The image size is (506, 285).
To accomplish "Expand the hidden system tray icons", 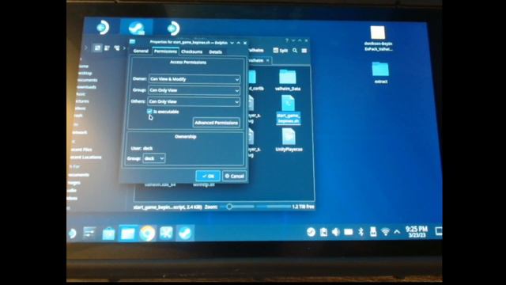I will [x=397, y=232].
